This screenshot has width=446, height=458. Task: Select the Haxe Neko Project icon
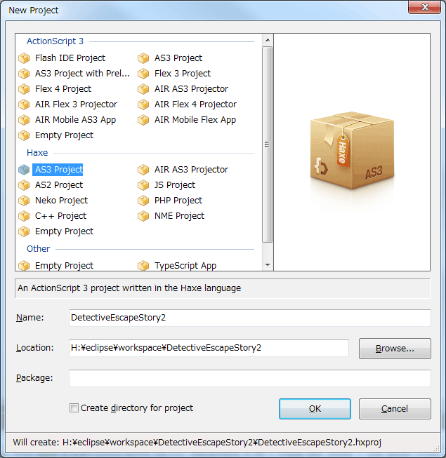(25, 201)
